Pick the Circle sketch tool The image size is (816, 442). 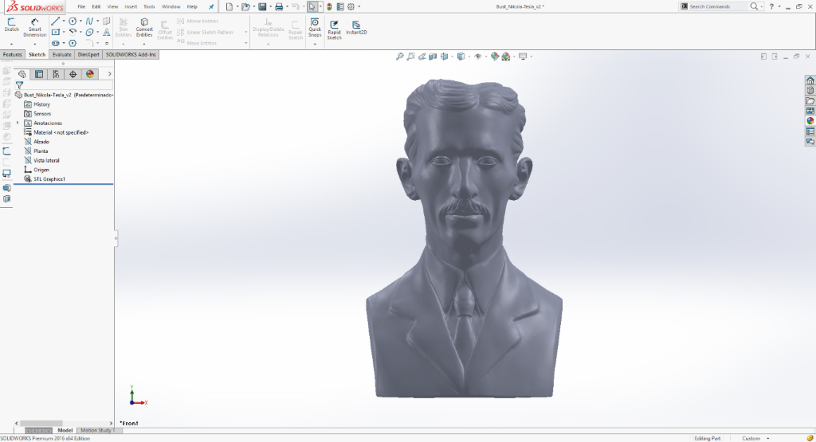point(73,22)
